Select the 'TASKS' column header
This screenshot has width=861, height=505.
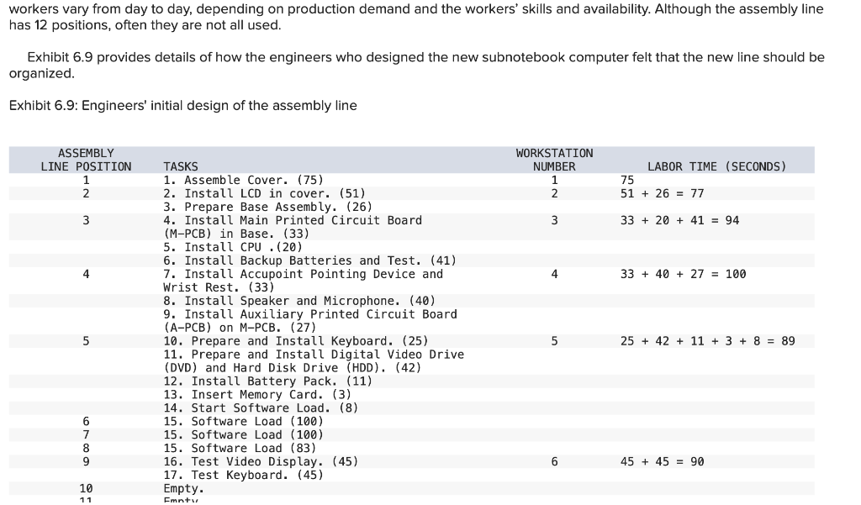[x=181, y=166]
